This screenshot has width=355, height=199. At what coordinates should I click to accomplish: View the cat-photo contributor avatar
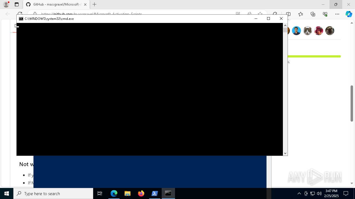coord(308,31)
